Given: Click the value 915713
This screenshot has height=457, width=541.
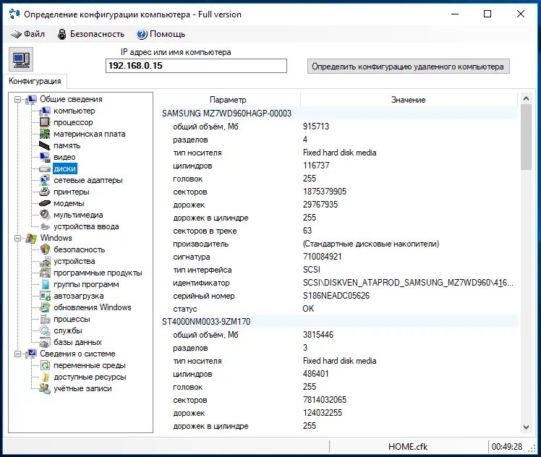Looking at the screenshot, I should click(315, 127).
